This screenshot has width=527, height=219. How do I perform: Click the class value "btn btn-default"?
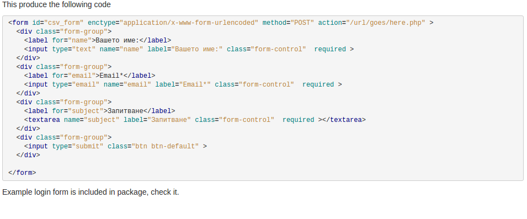165,146
